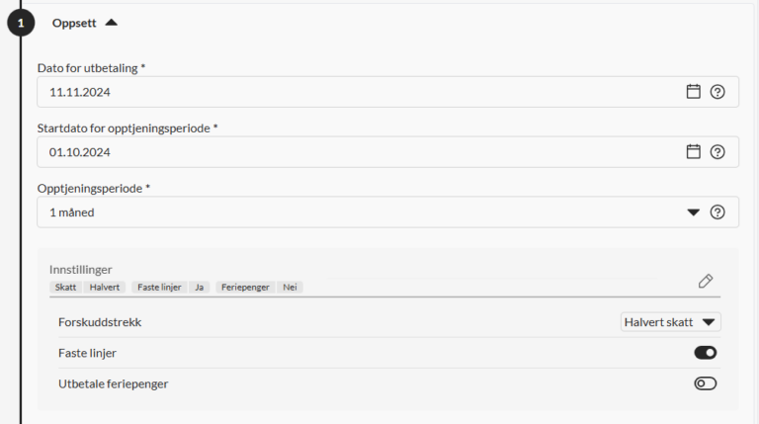Click the Feriepenger tag chip
Screen dimensions: 759x424
245,288
